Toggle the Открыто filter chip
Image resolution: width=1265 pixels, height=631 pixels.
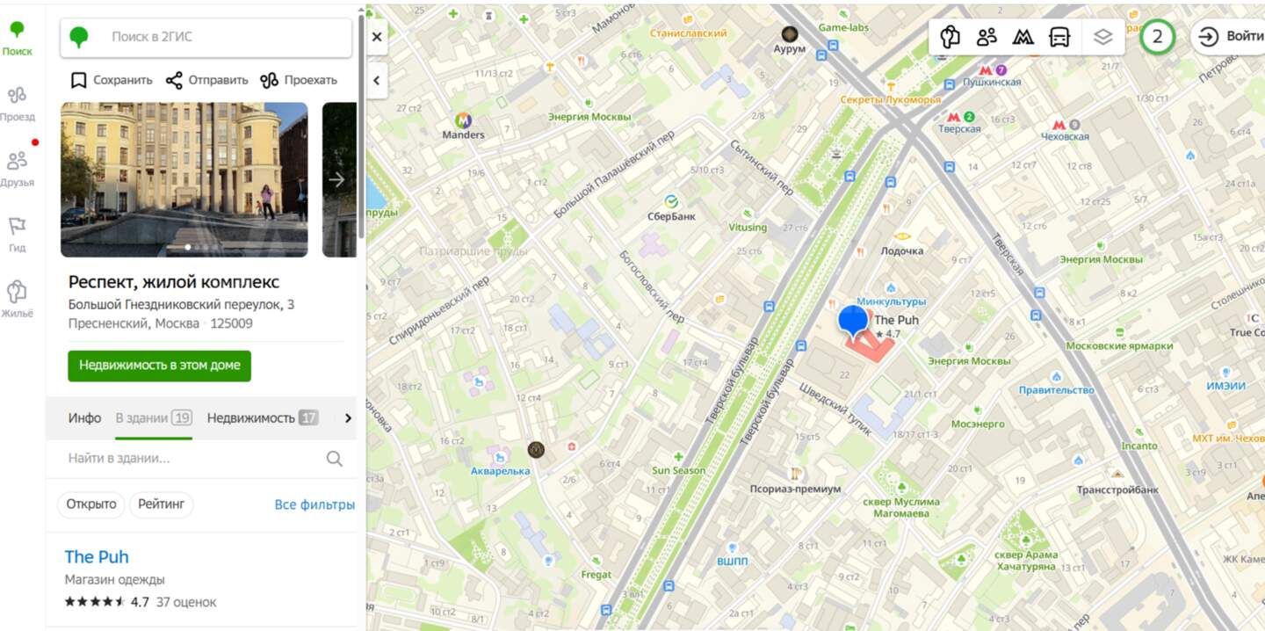91,504
